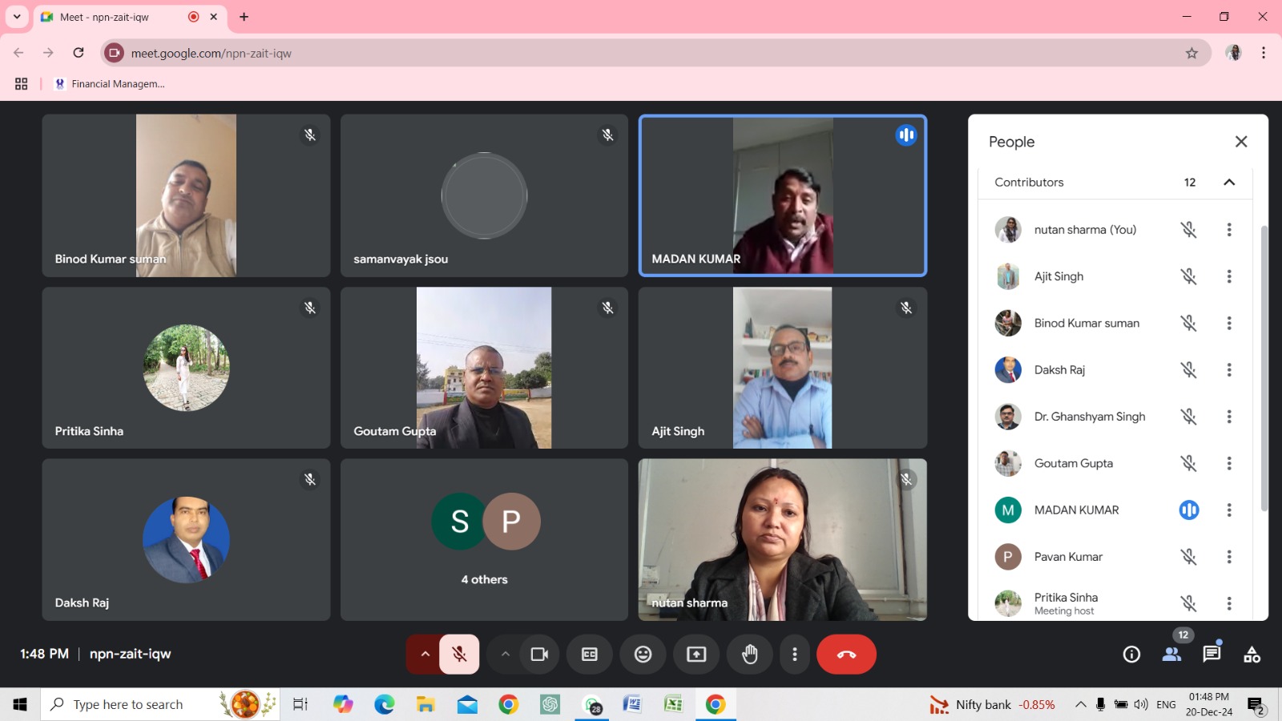Open the Financial Management bookmark

109,84
